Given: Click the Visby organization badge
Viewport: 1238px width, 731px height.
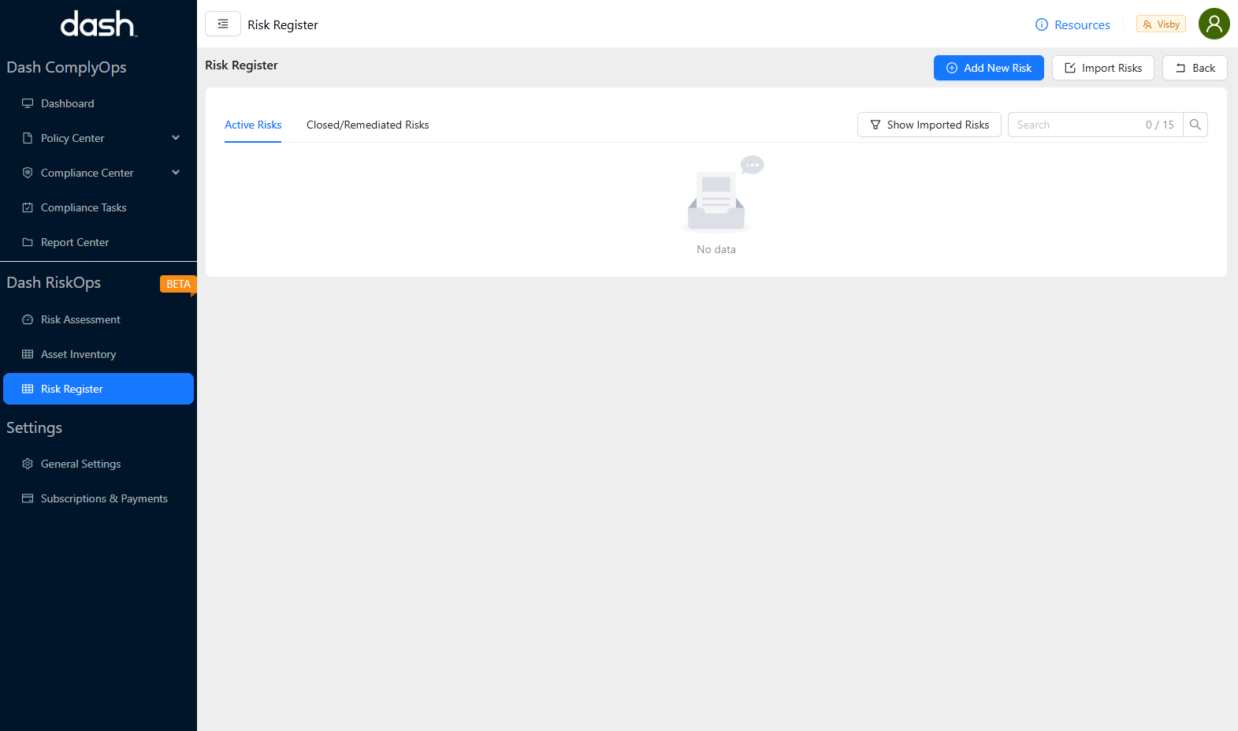Looking at the screenshot, I should tap(1161, 24).
